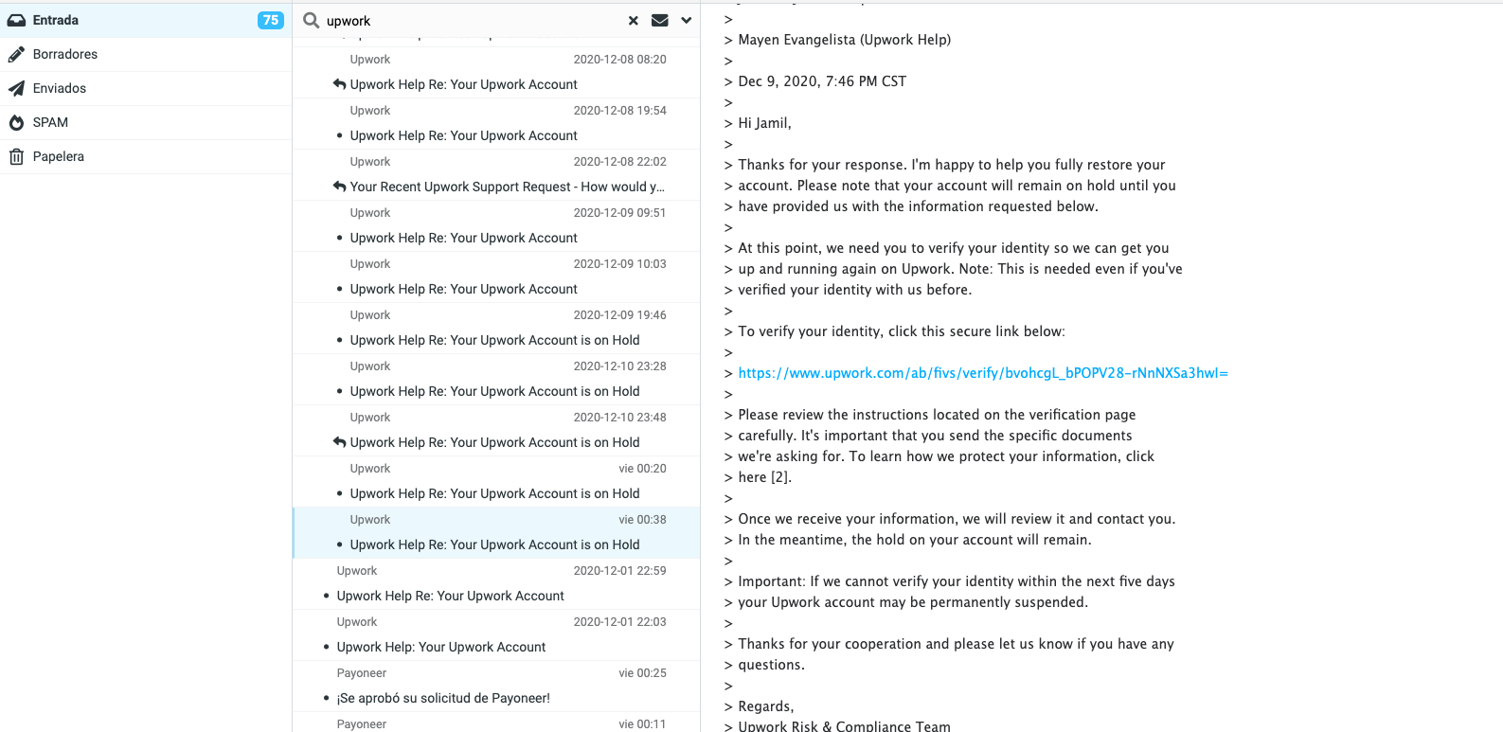Open the On Hold message from 2020-12-09 19:46

494,340
